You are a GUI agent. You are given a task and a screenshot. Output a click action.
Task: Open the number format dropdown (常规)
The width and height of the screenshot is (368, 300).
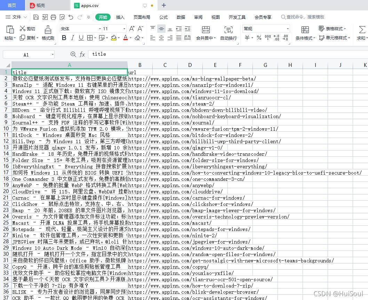[x=288, y=29]
